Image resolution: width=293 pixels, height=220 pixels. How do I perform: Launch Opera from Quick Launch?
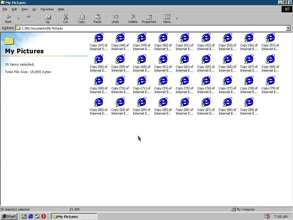click(43, 217)
